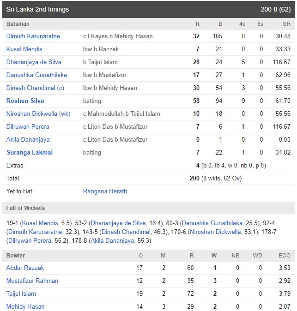Select Suranga Lakmal batting link
The image size is (297, 311).
click(x=30, y=153)
